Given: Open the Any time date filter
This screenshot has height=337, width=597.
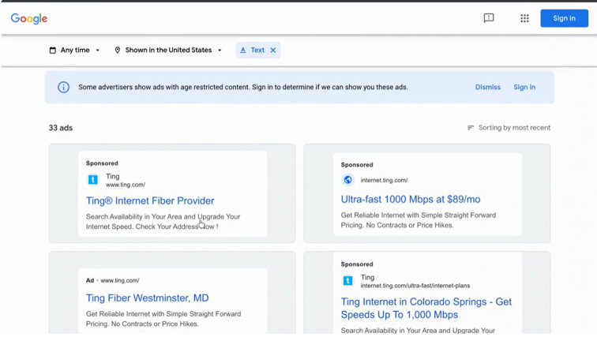Looking at the screenshot, I should [x=74, y=51].
